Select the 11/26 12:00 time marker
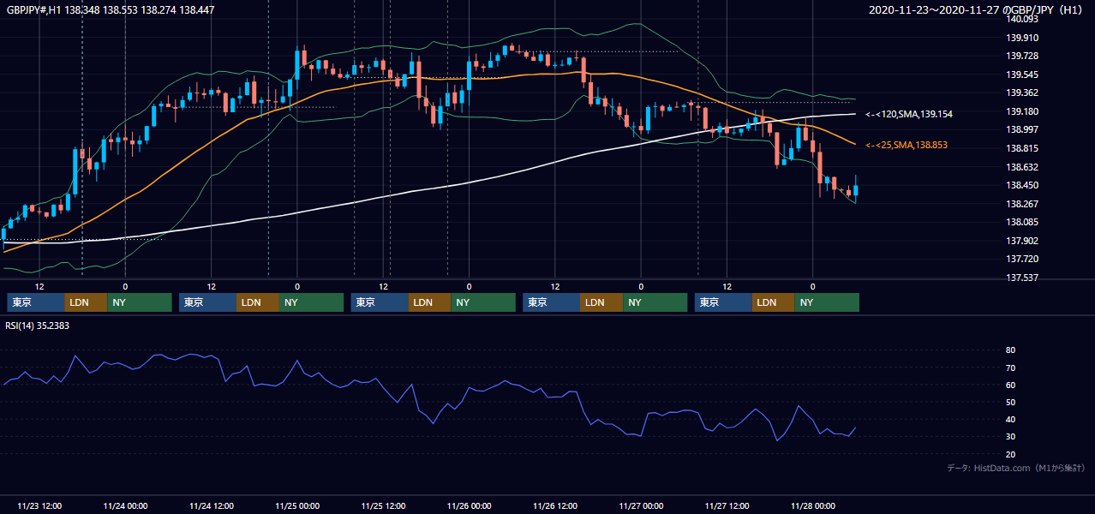This screenshot has height=514, width=1095. coord(555,505)
